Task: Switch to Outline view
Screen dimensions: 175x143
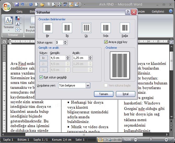Action: pos(114,140)
